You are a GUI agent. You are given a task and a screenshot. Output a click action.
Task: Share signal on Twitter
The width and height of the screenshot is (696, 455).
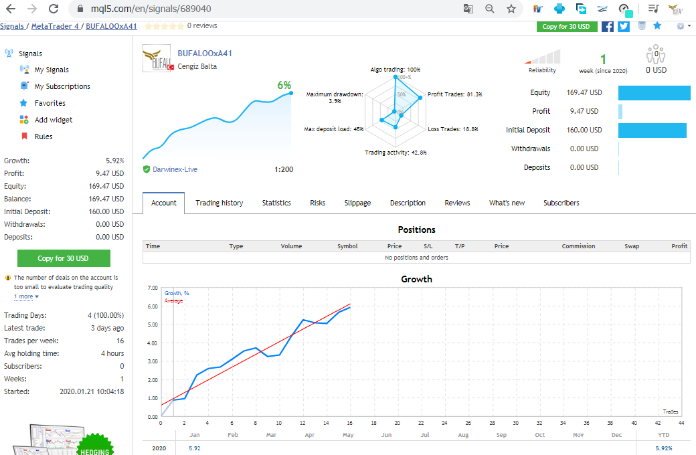pos(624,26)
